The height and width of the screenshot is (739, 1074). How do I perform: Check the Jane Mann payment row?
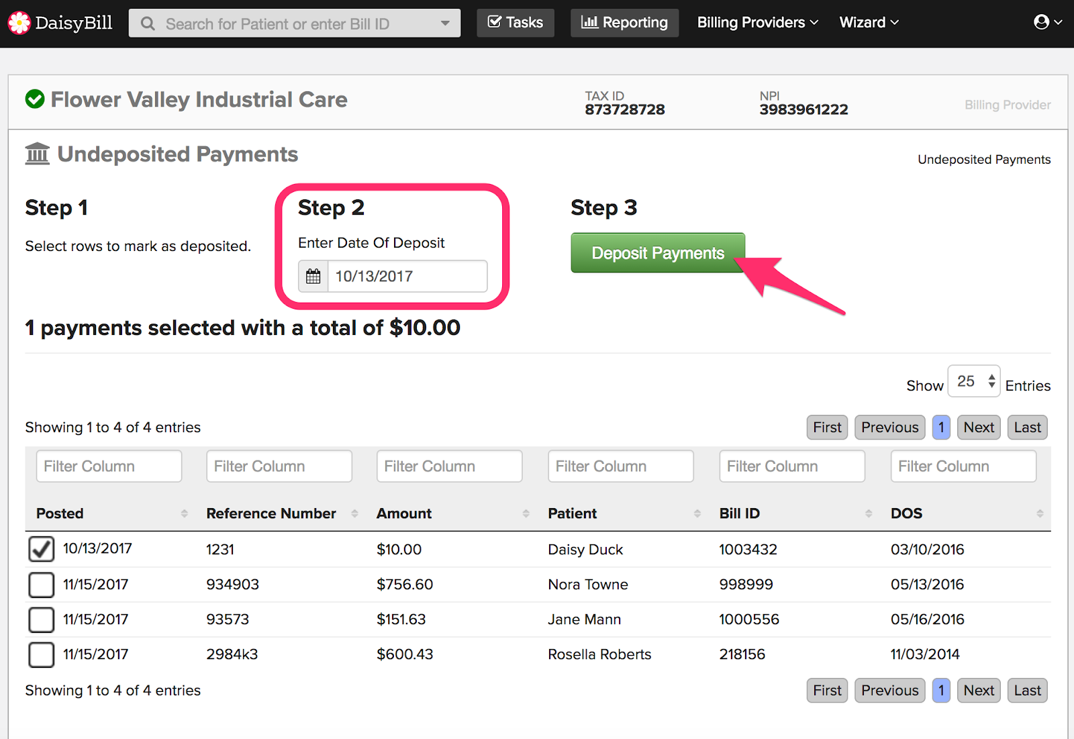coord(42,620)
